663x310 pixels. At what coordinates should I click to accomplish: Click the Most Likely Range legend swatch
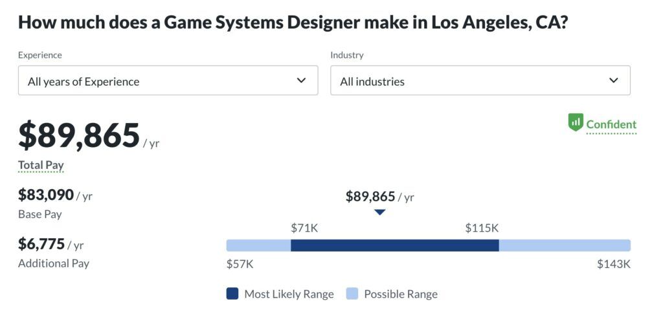coord(232,294)
